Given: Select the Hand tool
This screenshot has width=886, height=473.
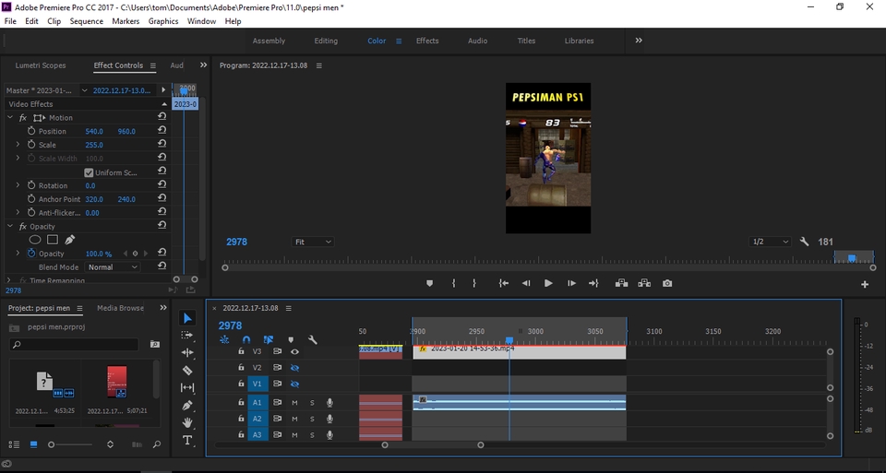Looking at the screenshot, I should coord(187,422).
